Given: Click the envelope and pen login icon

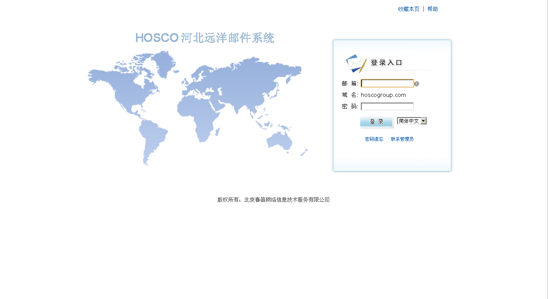Looking at the screenshot, I should coord(356,63).
